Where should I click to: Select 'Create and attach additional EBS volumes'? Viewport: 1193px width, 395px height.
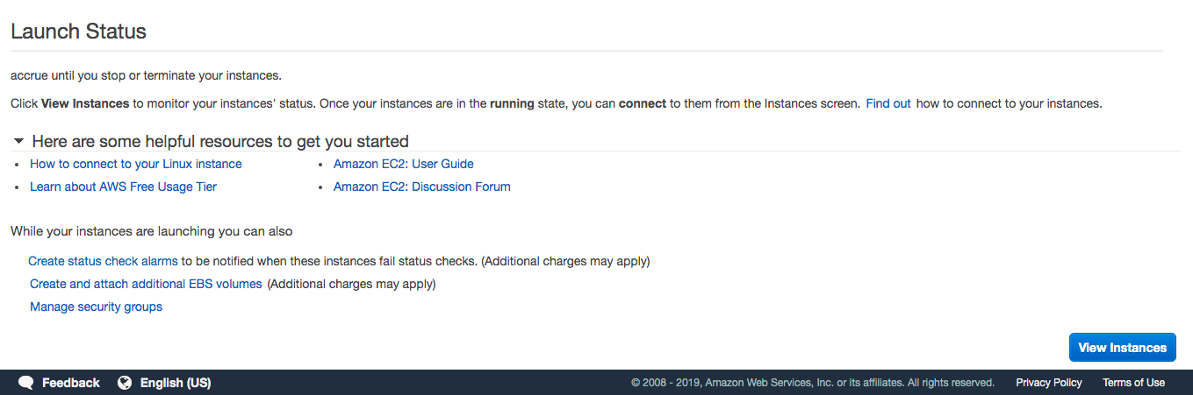click(x=146, y=284)
